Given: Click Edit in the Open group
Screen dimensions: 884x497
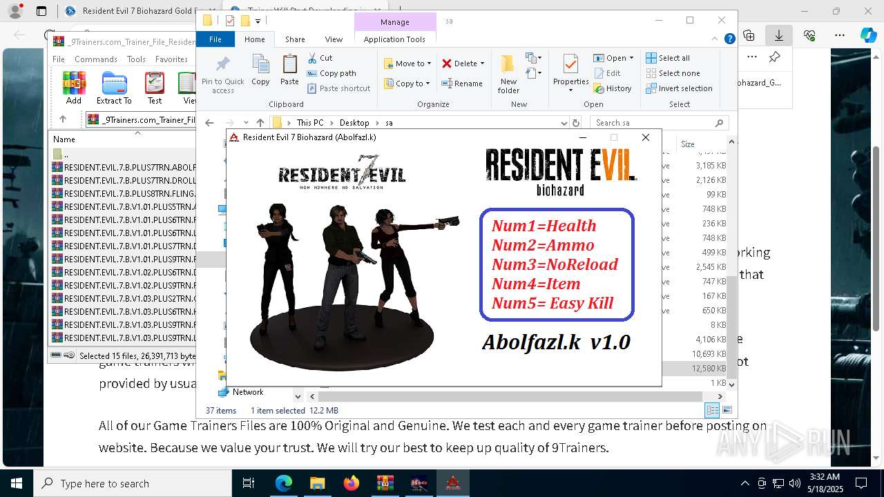Looking at the screenshot, I should (606, 73).
